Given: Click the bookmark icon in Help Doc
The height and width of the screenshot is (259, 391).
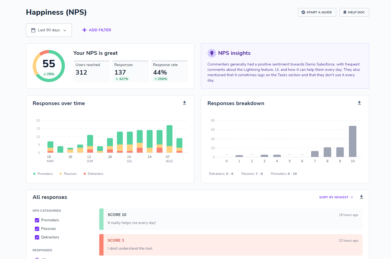Looking at the screenshot, I should pos(345,12).
